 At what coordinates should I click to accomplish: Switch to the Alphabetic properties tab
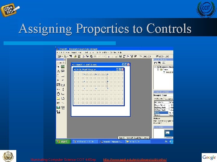159,99
